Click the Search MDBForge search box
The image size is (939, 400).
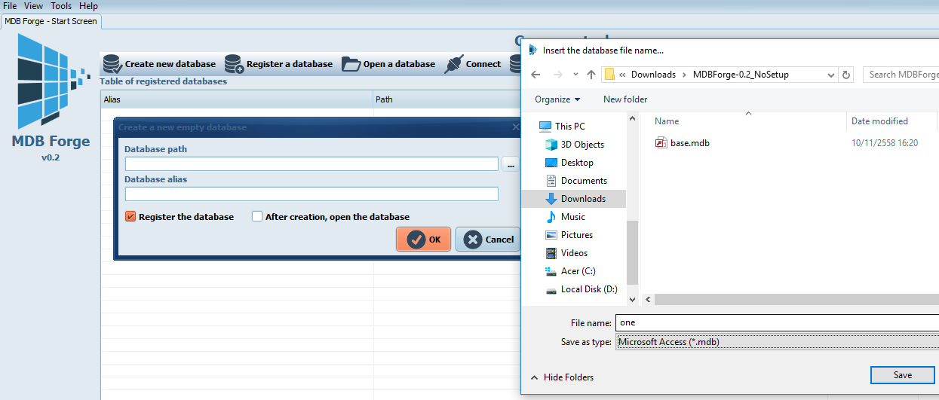[901, 75]
